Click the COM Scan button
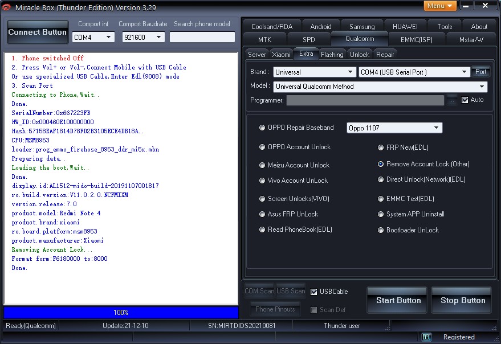 coord(259,291)
